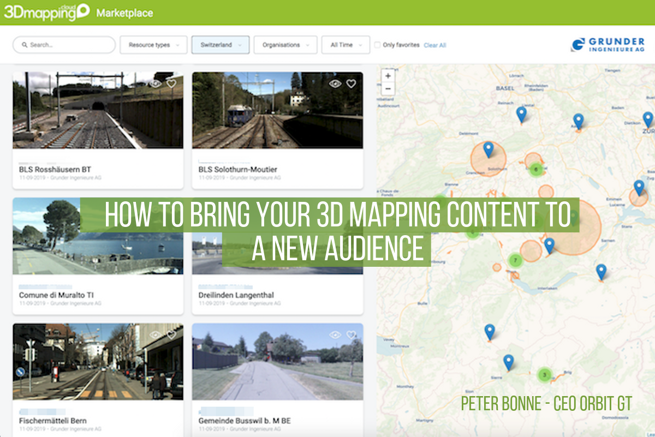Image resolution: width=655 pixels, height=437 pixels.
Task: Open the All Time date dropdown
Action: click(x=346, y=45)
